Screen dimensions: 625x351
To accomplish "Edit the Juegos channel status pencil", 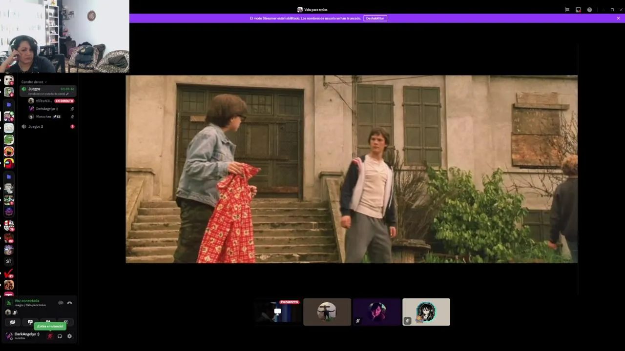I will pos(68,94).
